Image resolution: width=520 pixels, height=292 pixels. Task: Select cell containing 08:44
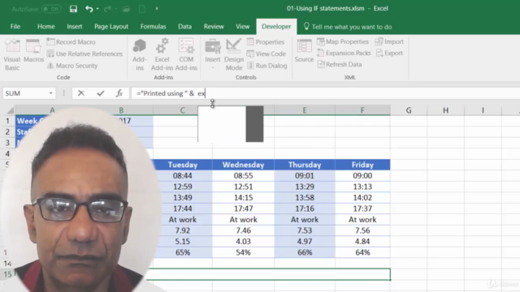[183, 176]
